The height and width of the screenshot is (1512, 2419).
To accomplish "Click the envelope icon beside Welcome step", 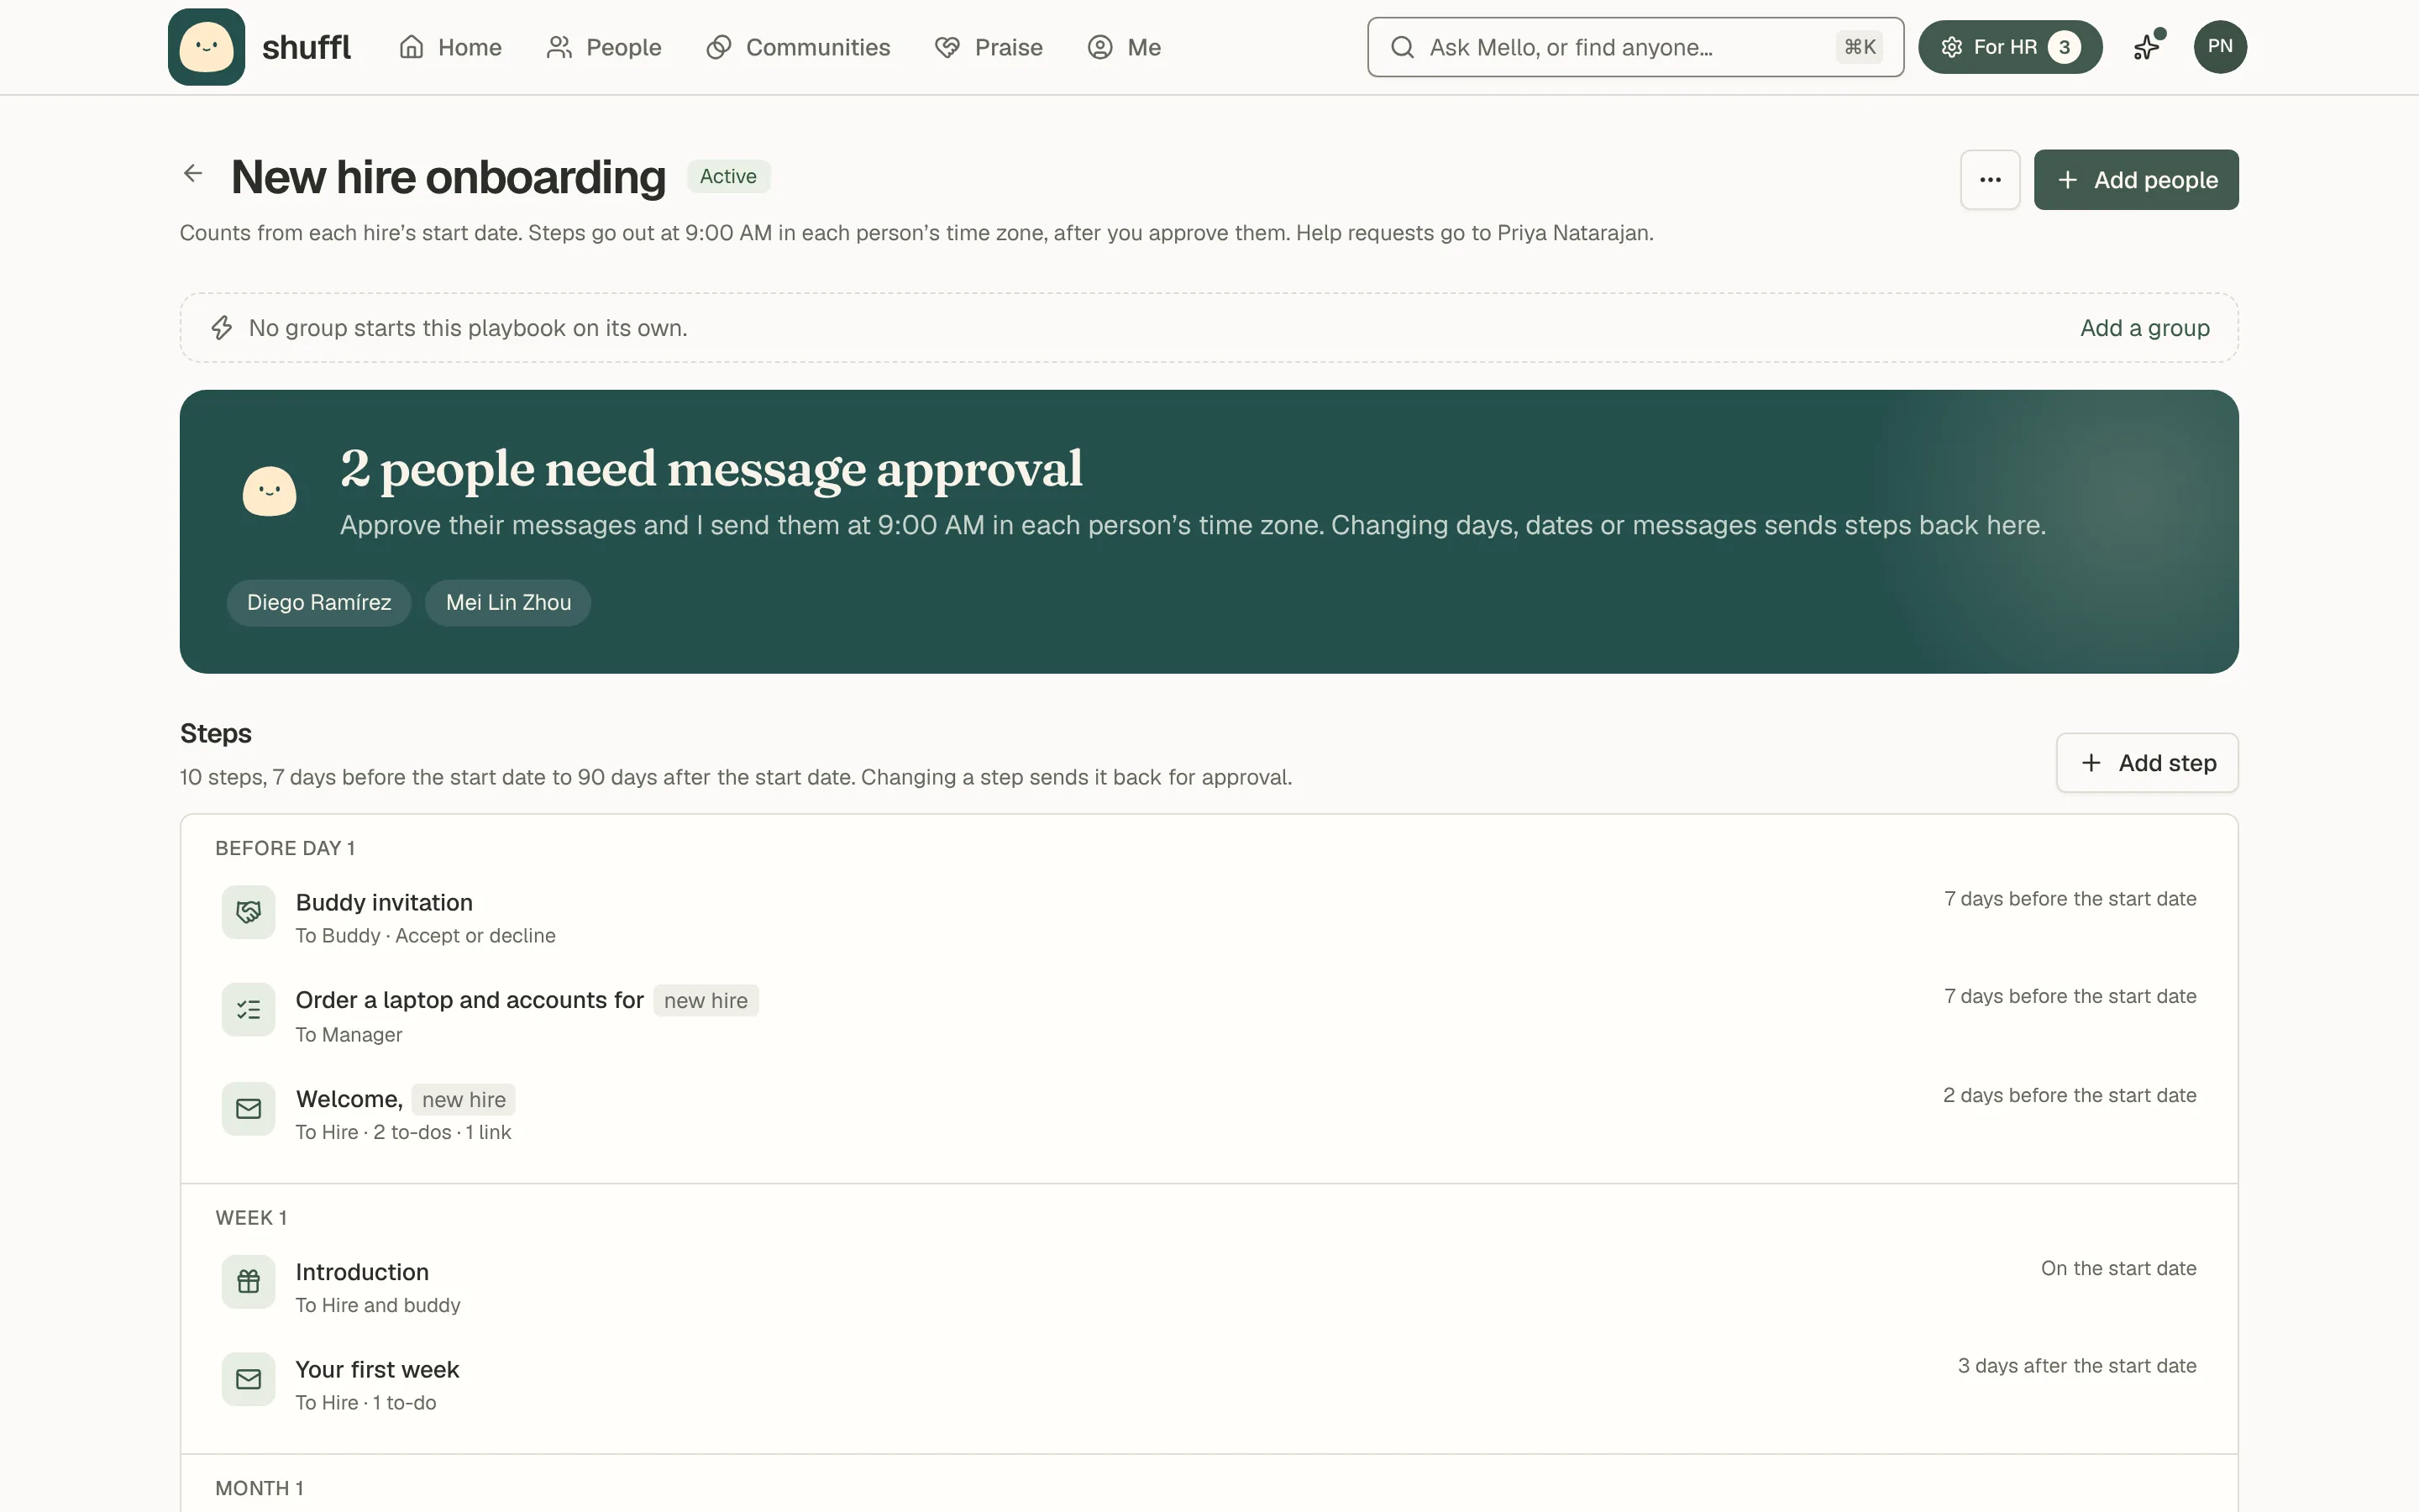I will (x=249, y=1109).
